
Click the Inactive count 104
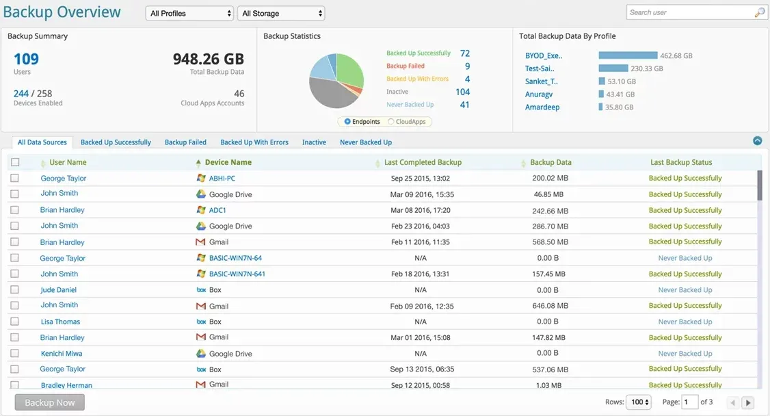click(x=462, y=92)
